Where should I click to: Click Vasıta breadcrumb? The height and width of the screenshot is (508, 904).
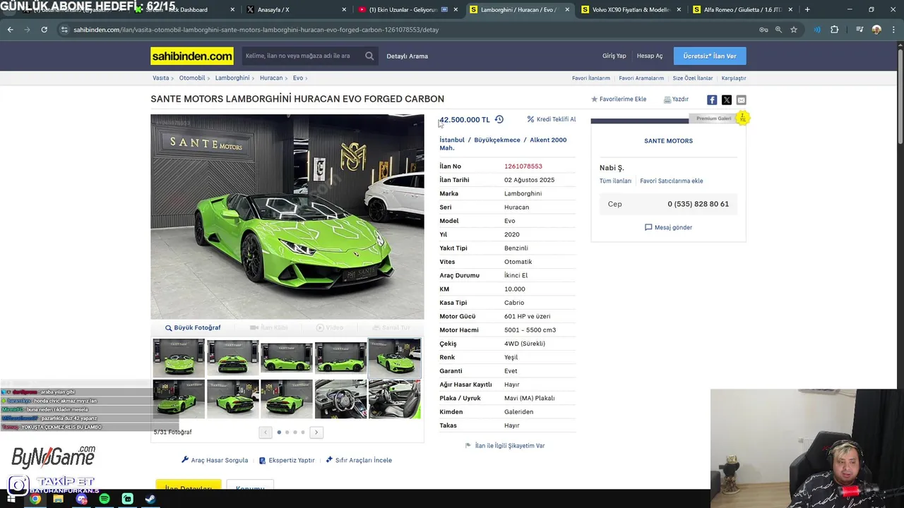click(160, 78)
